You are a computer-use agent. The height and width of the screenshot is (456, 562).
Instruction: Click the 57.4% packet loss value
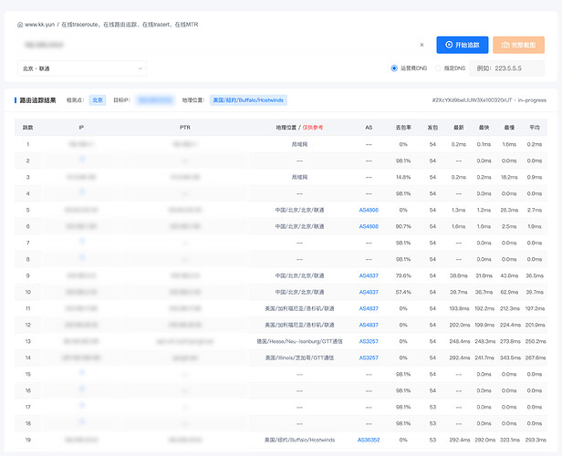[403, 292]
